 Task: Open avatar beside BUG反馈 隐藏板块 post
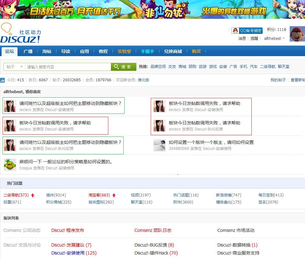pos(10,145)
